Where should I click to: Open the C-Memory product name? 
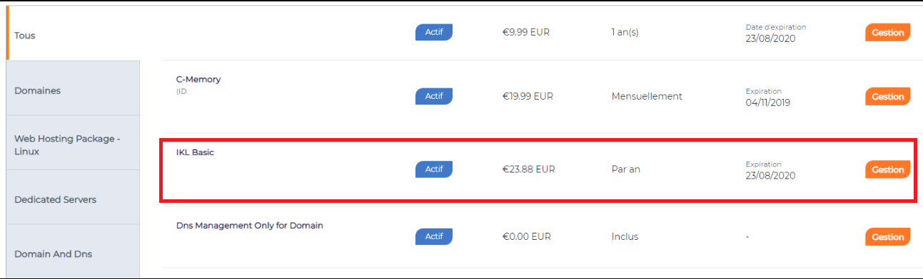click(198, 79)
